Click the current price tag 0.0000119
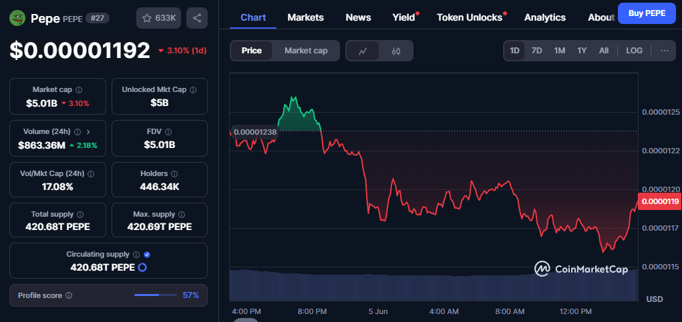This screenshot has height=322, width=682. 660,201
